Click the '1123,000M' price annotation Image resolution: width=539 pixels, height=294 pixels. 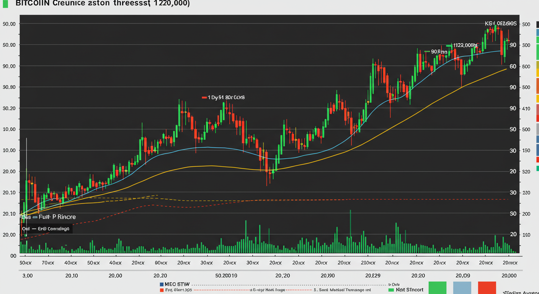tap(466, 45)
